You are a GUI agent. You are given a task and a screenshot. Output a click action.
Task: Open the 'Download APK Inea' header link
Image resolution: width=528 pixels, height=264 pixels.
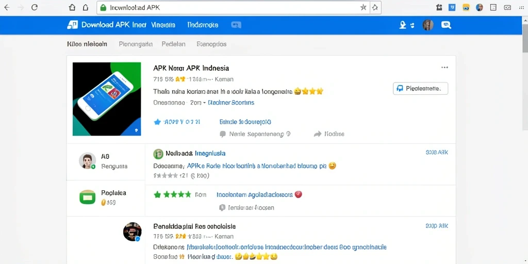[114, 25]
